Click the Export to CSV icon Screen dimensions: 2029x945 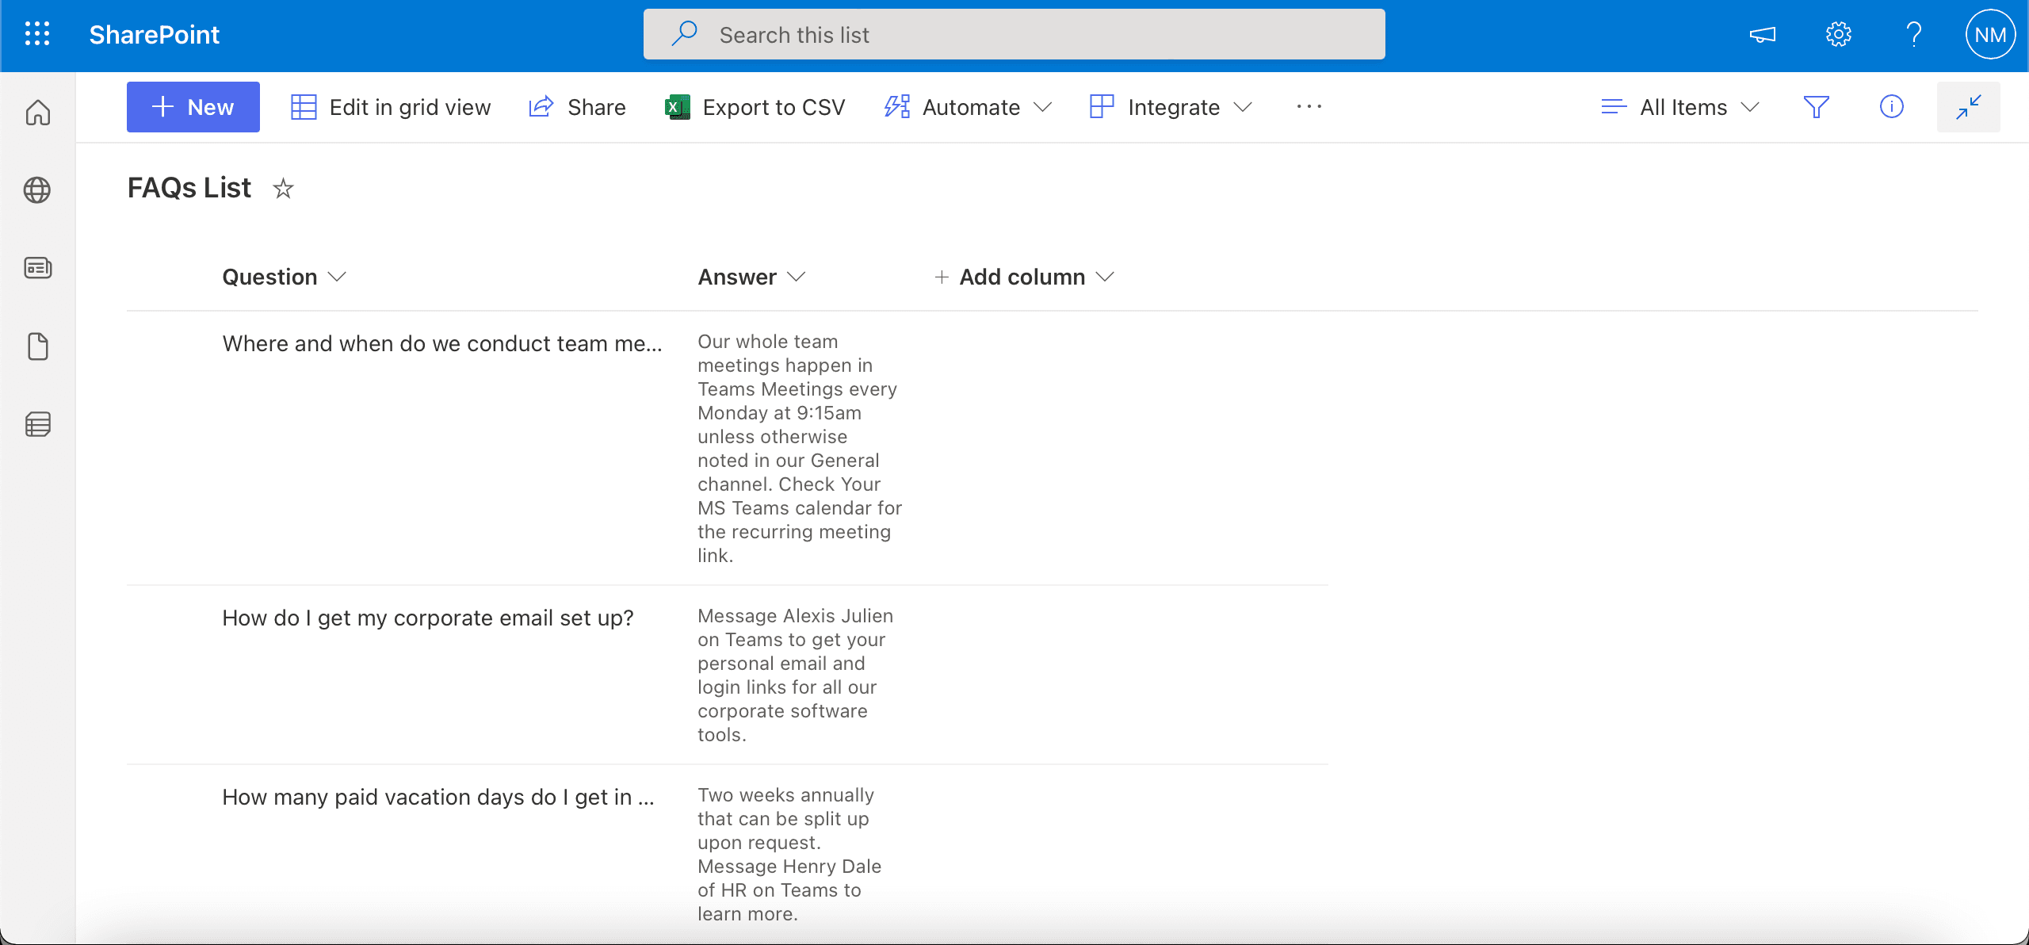(x=674, y=106)
